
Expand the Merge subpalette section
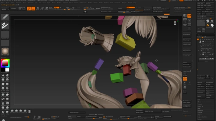[x=199, y=102]
